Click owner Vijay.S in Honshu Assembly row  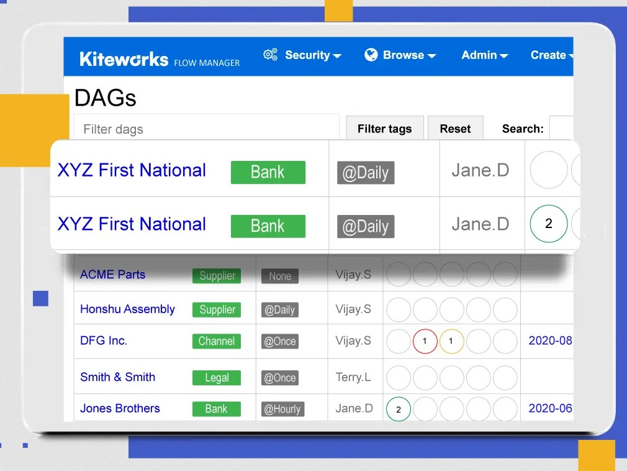pyautogui.click(x=353, y=309)
